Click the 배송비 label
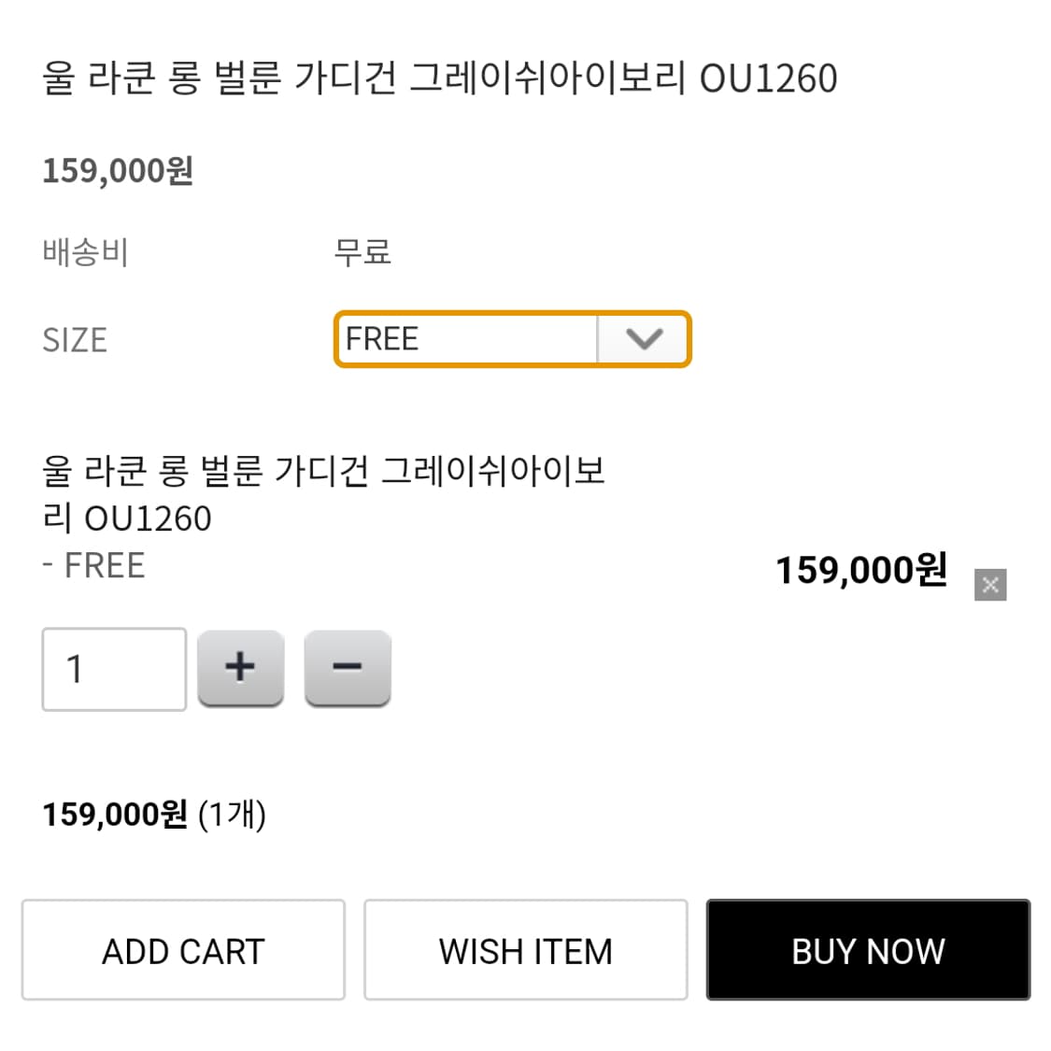Image resolution: width=1051 pixels, height=1051 pixels. (82, 250)
